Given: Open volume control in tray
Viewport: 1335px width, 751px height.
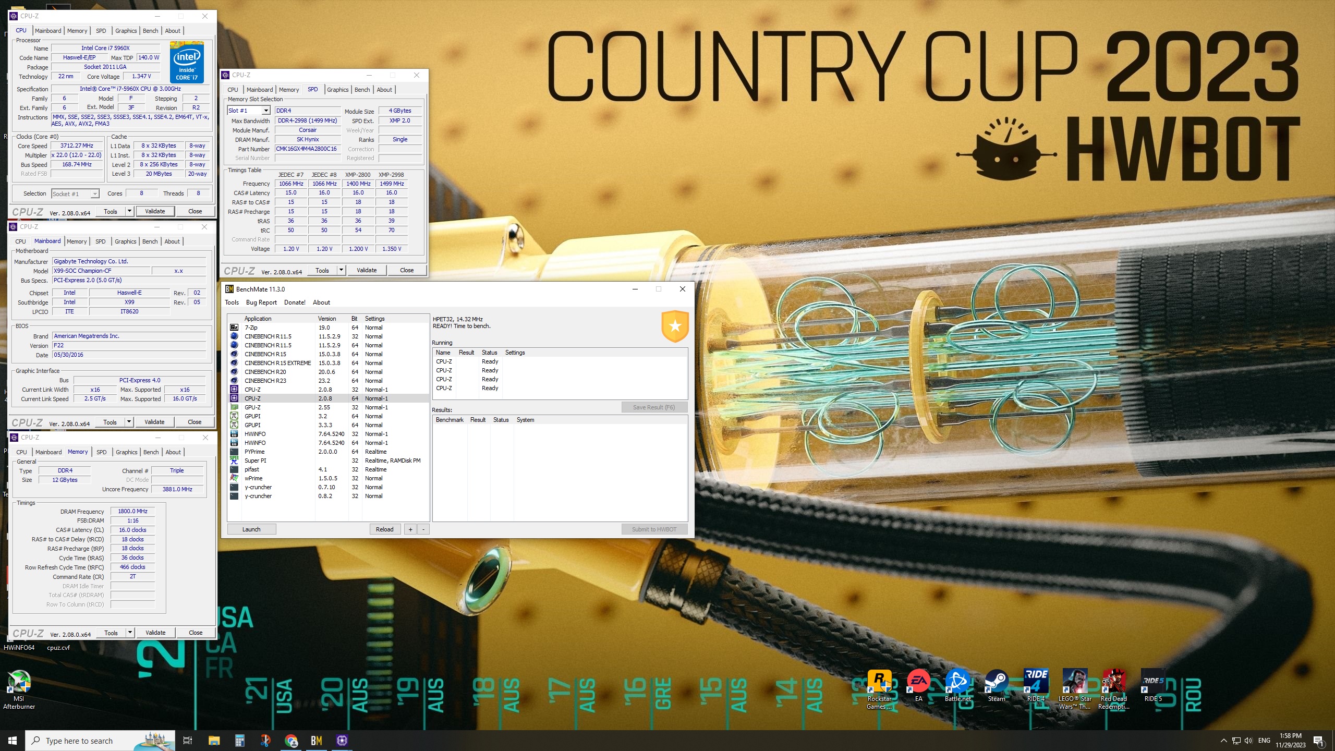Looking at the screenshot, I should tap(1248, 741).
